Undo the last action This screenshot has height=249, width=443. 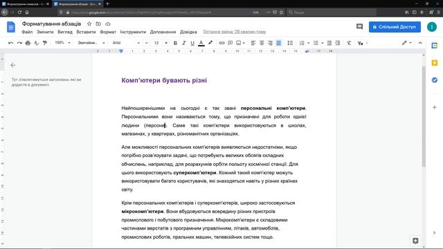coord(11,43)
